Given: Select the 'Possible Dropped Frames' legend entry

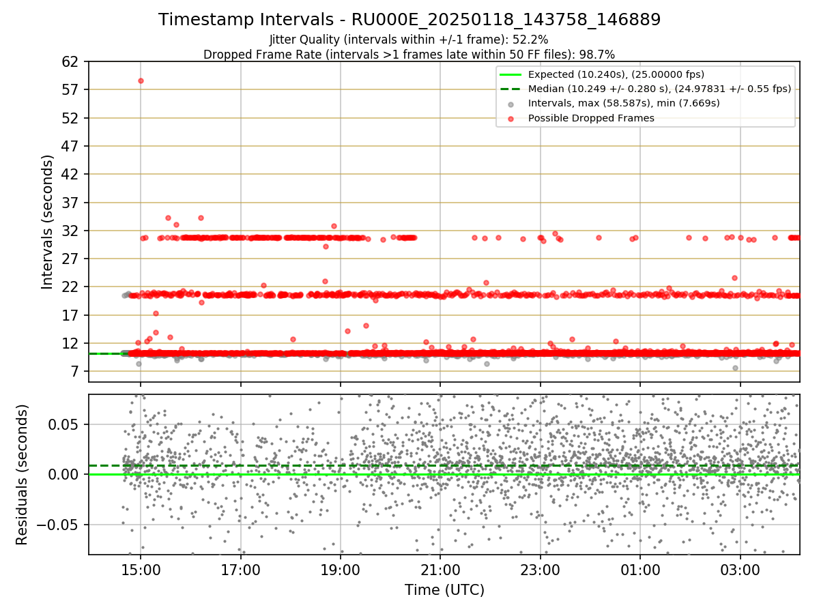Looking at the screenshot, I should (x=591, y=117).
